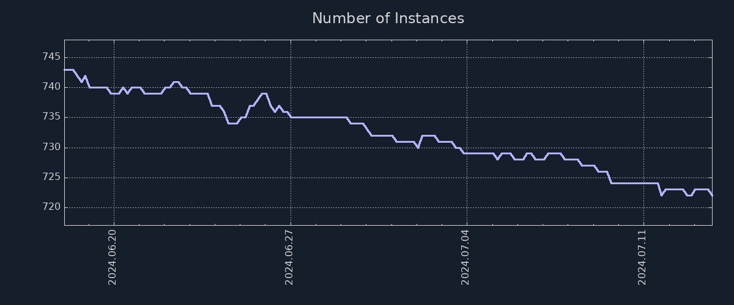
Task: Click the line's starting point at 743
Action: tap(65, 70)
